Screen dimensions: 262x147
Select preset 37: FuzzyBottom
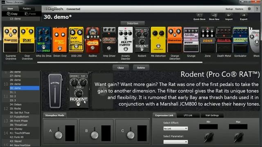click(25, 117)
